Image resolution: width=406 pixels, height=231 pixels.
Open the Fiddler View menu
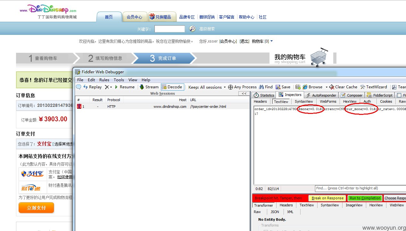[x=133, y=80]
